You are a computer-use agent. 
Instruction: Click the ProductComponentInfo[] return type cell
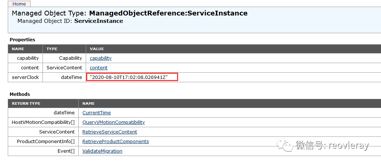click(x=45, y=142)
